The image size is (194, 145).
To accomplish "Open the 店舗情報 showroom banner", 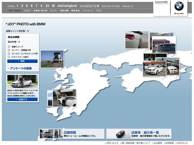I will pyautogui.click(x=72, y=134).
